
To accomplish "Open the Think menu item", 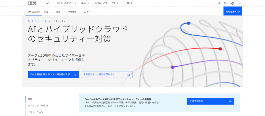I will (x=130, y=3).
